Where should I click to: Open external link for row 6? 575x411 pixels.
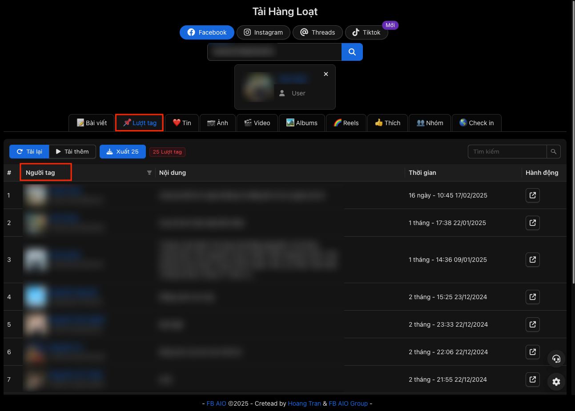point(533,352)
